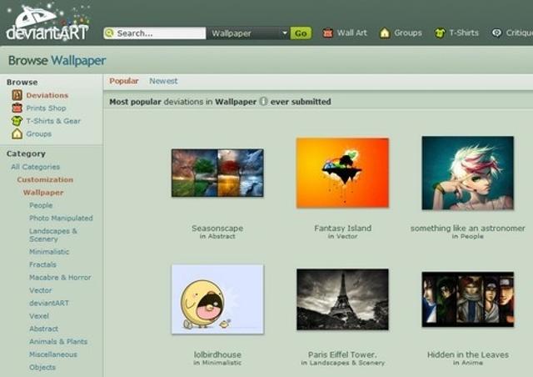Click the T-Shirts & Gear icon in sidebar

click(x=17, y=121)
